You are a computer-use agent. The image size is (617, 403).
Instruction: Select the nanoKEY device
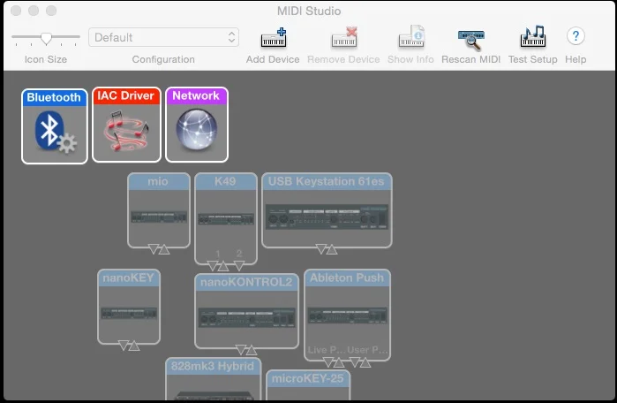click(x=129, y=307)
